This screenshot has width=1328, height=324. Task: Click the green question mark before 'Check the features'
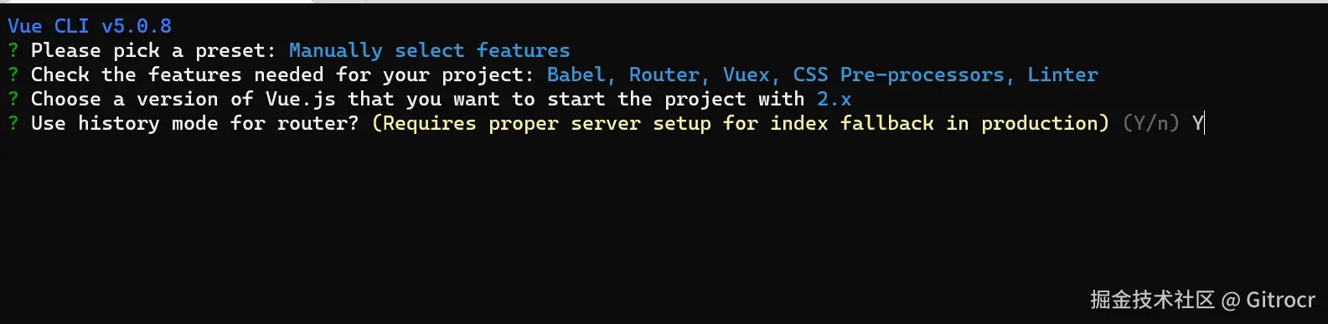[x=13, y=75]
